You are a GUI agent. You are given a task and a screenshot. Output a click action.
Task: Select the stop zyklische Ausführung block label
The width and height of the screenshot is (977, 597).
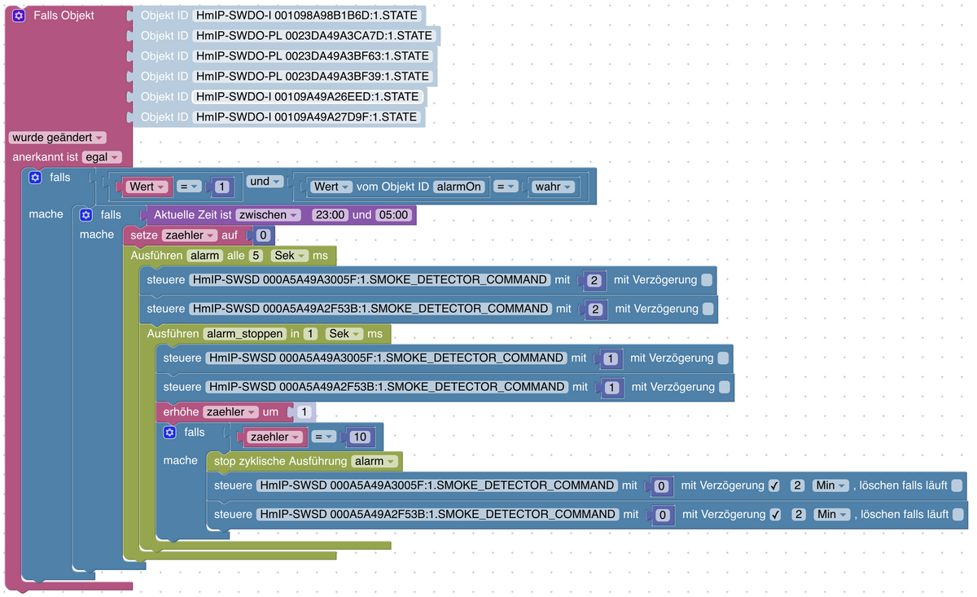pyautogui.click(x=281, y=461)
